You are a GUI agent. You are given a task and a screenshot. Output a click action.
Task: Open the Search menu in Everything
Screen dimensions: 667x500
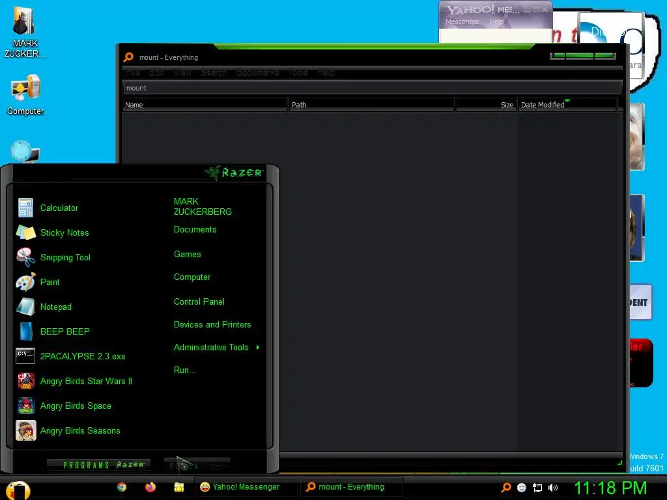214,73
